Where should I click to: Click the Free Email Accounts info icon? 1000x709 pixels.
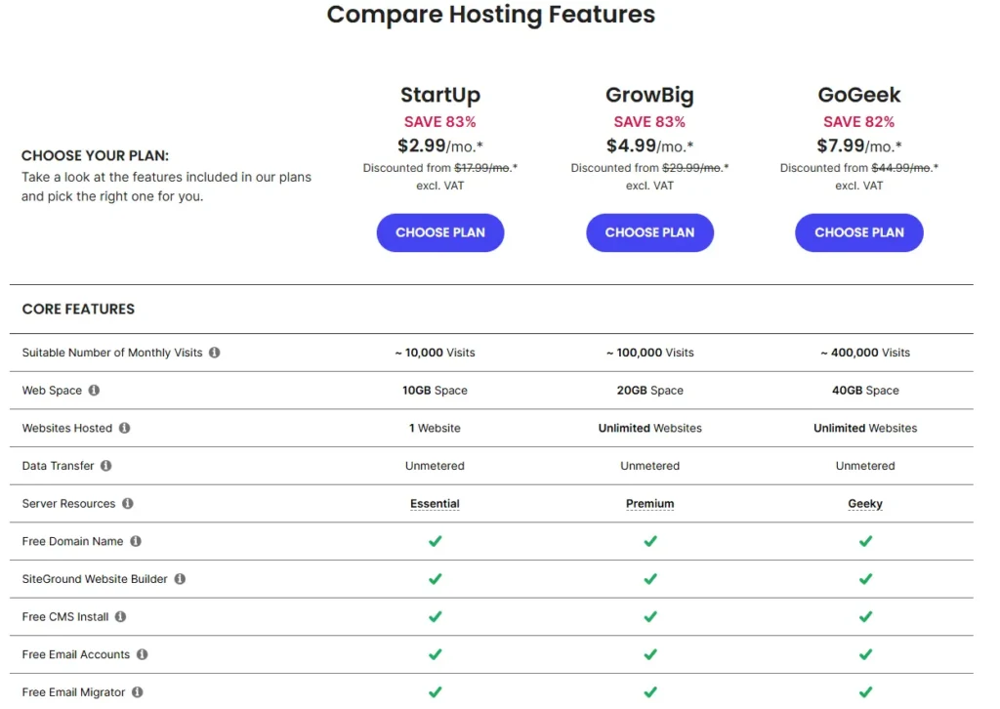coord(143,654)
